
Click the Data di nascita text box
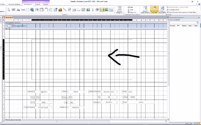pyautogui.click(x=109, y=92)
